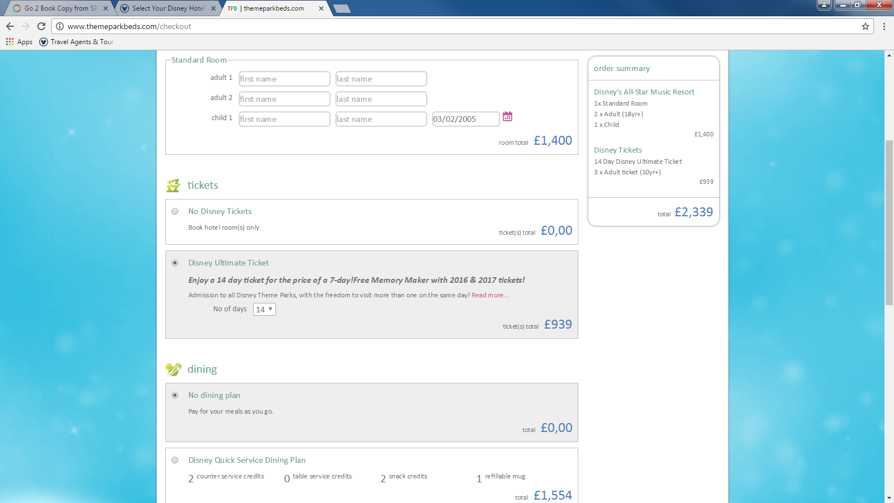
Task: Click the dining section cutlery icon
Action: [x=173, y=369]
